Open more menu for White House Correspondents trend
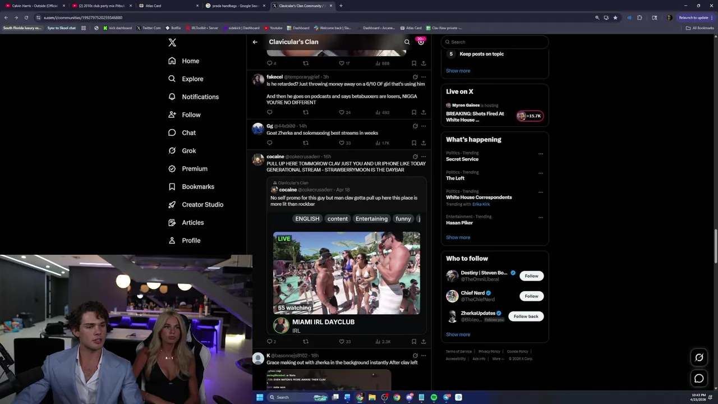The image size is (718, 404). click(x=541, y=192)
